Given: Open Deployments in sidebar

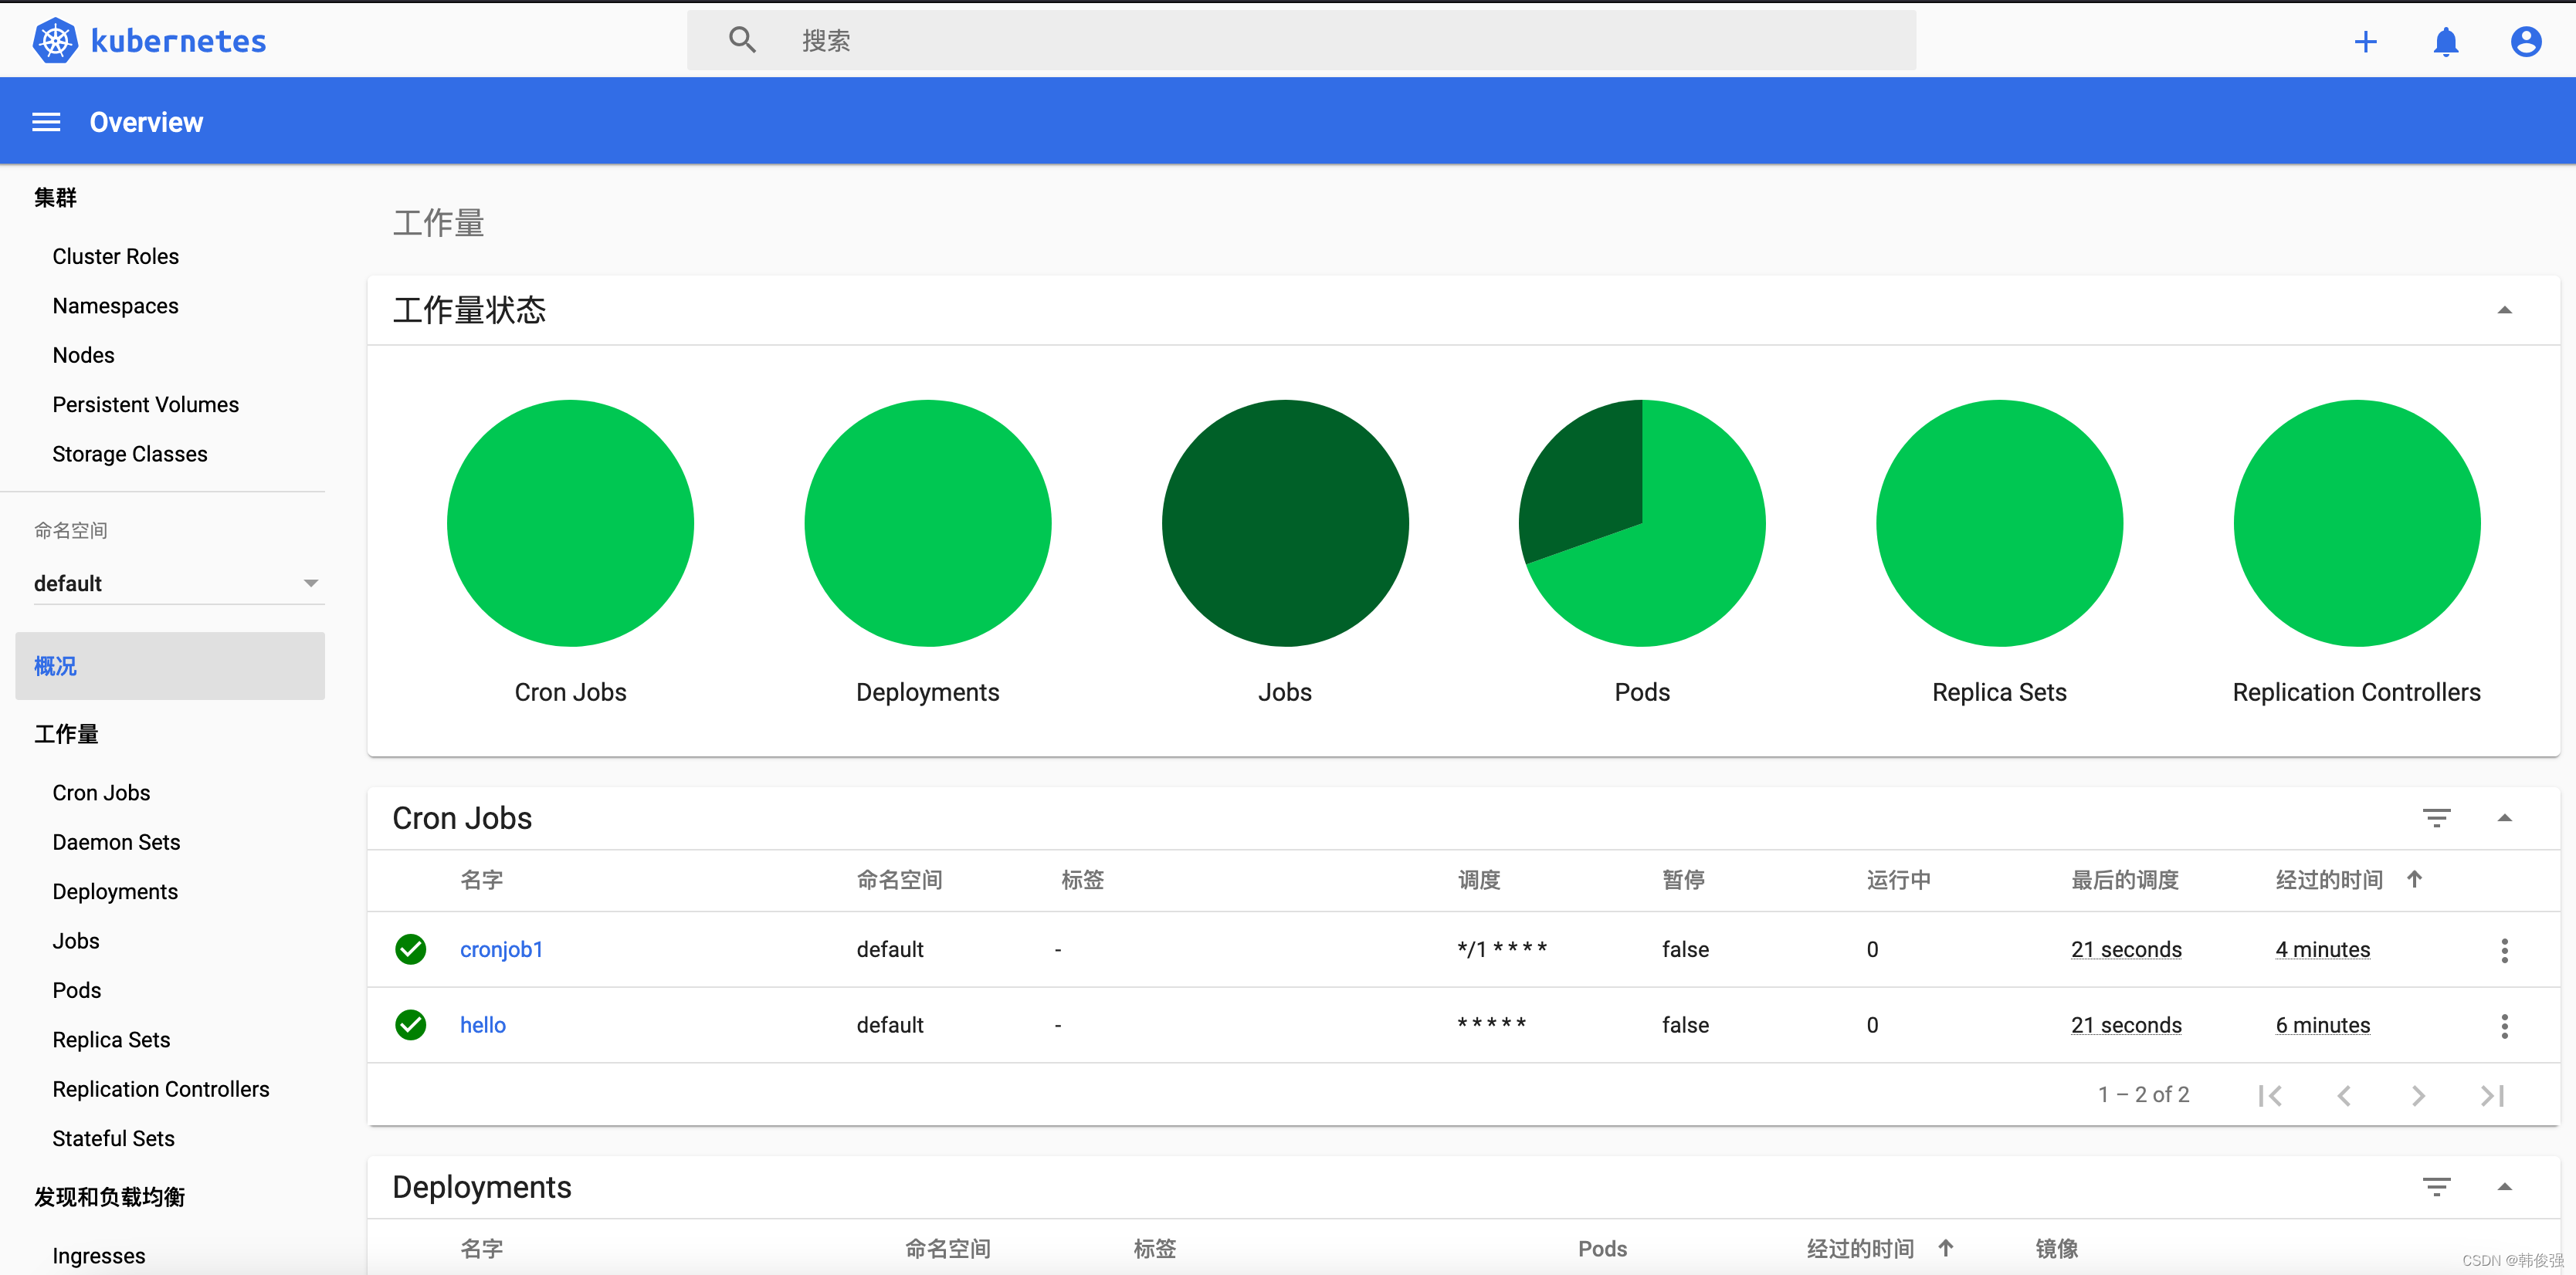Looking at the screenshot, I should tap(115, 892).
